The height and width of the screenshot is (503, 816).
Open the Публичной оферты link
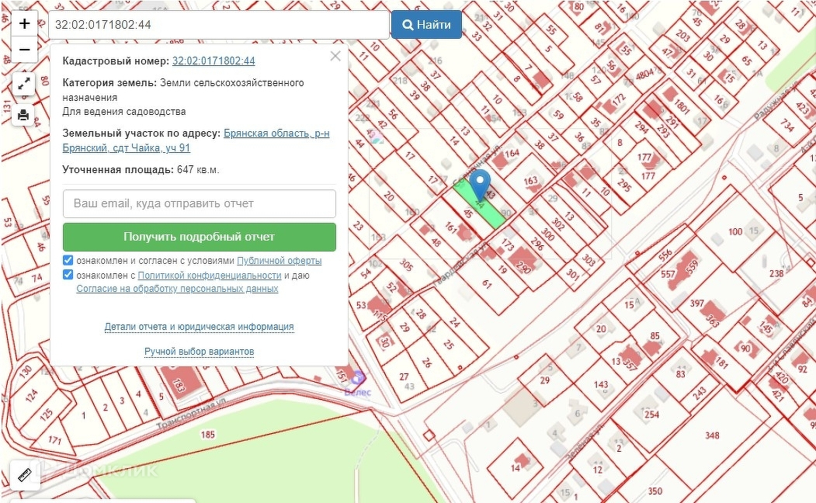[279, 261]
